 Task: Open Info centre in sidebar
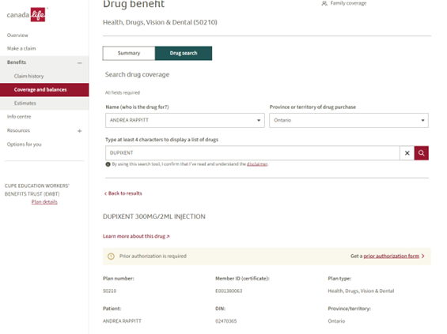pos(19,117)
